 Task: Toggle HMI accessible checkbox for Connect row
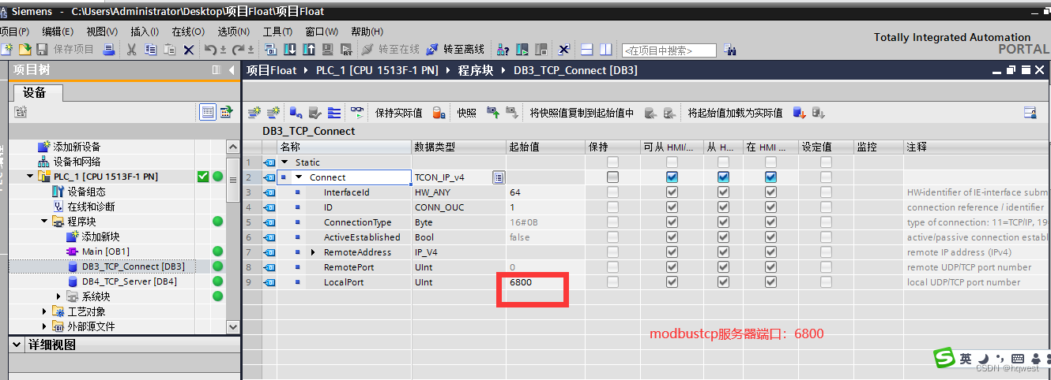click(x=672, y=177)
